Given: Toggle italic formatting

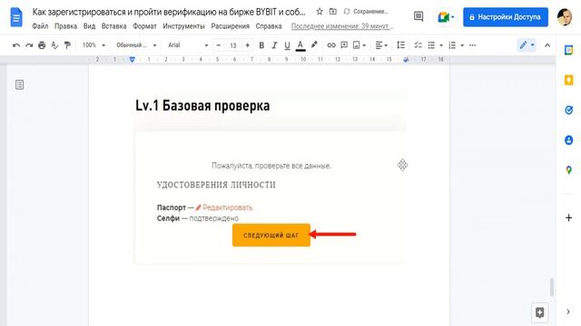Looking at the screenshot, I should pos(274,45).
